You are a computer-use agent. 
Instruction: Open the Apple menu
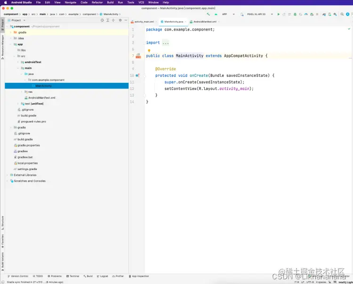point(6,2)
